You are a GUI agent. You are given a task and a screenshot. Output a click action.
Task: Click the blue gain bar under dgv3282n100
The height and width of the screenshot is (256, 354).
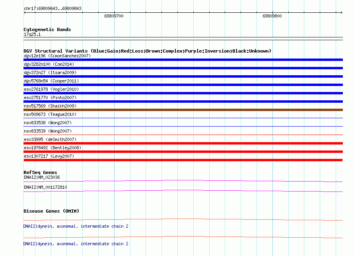click(x=183, y=68)
